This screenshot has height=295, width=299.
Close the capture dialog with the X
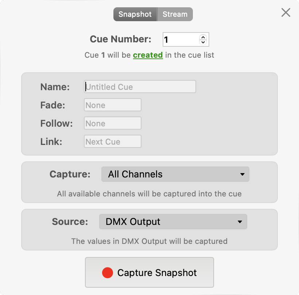[286, 13]
